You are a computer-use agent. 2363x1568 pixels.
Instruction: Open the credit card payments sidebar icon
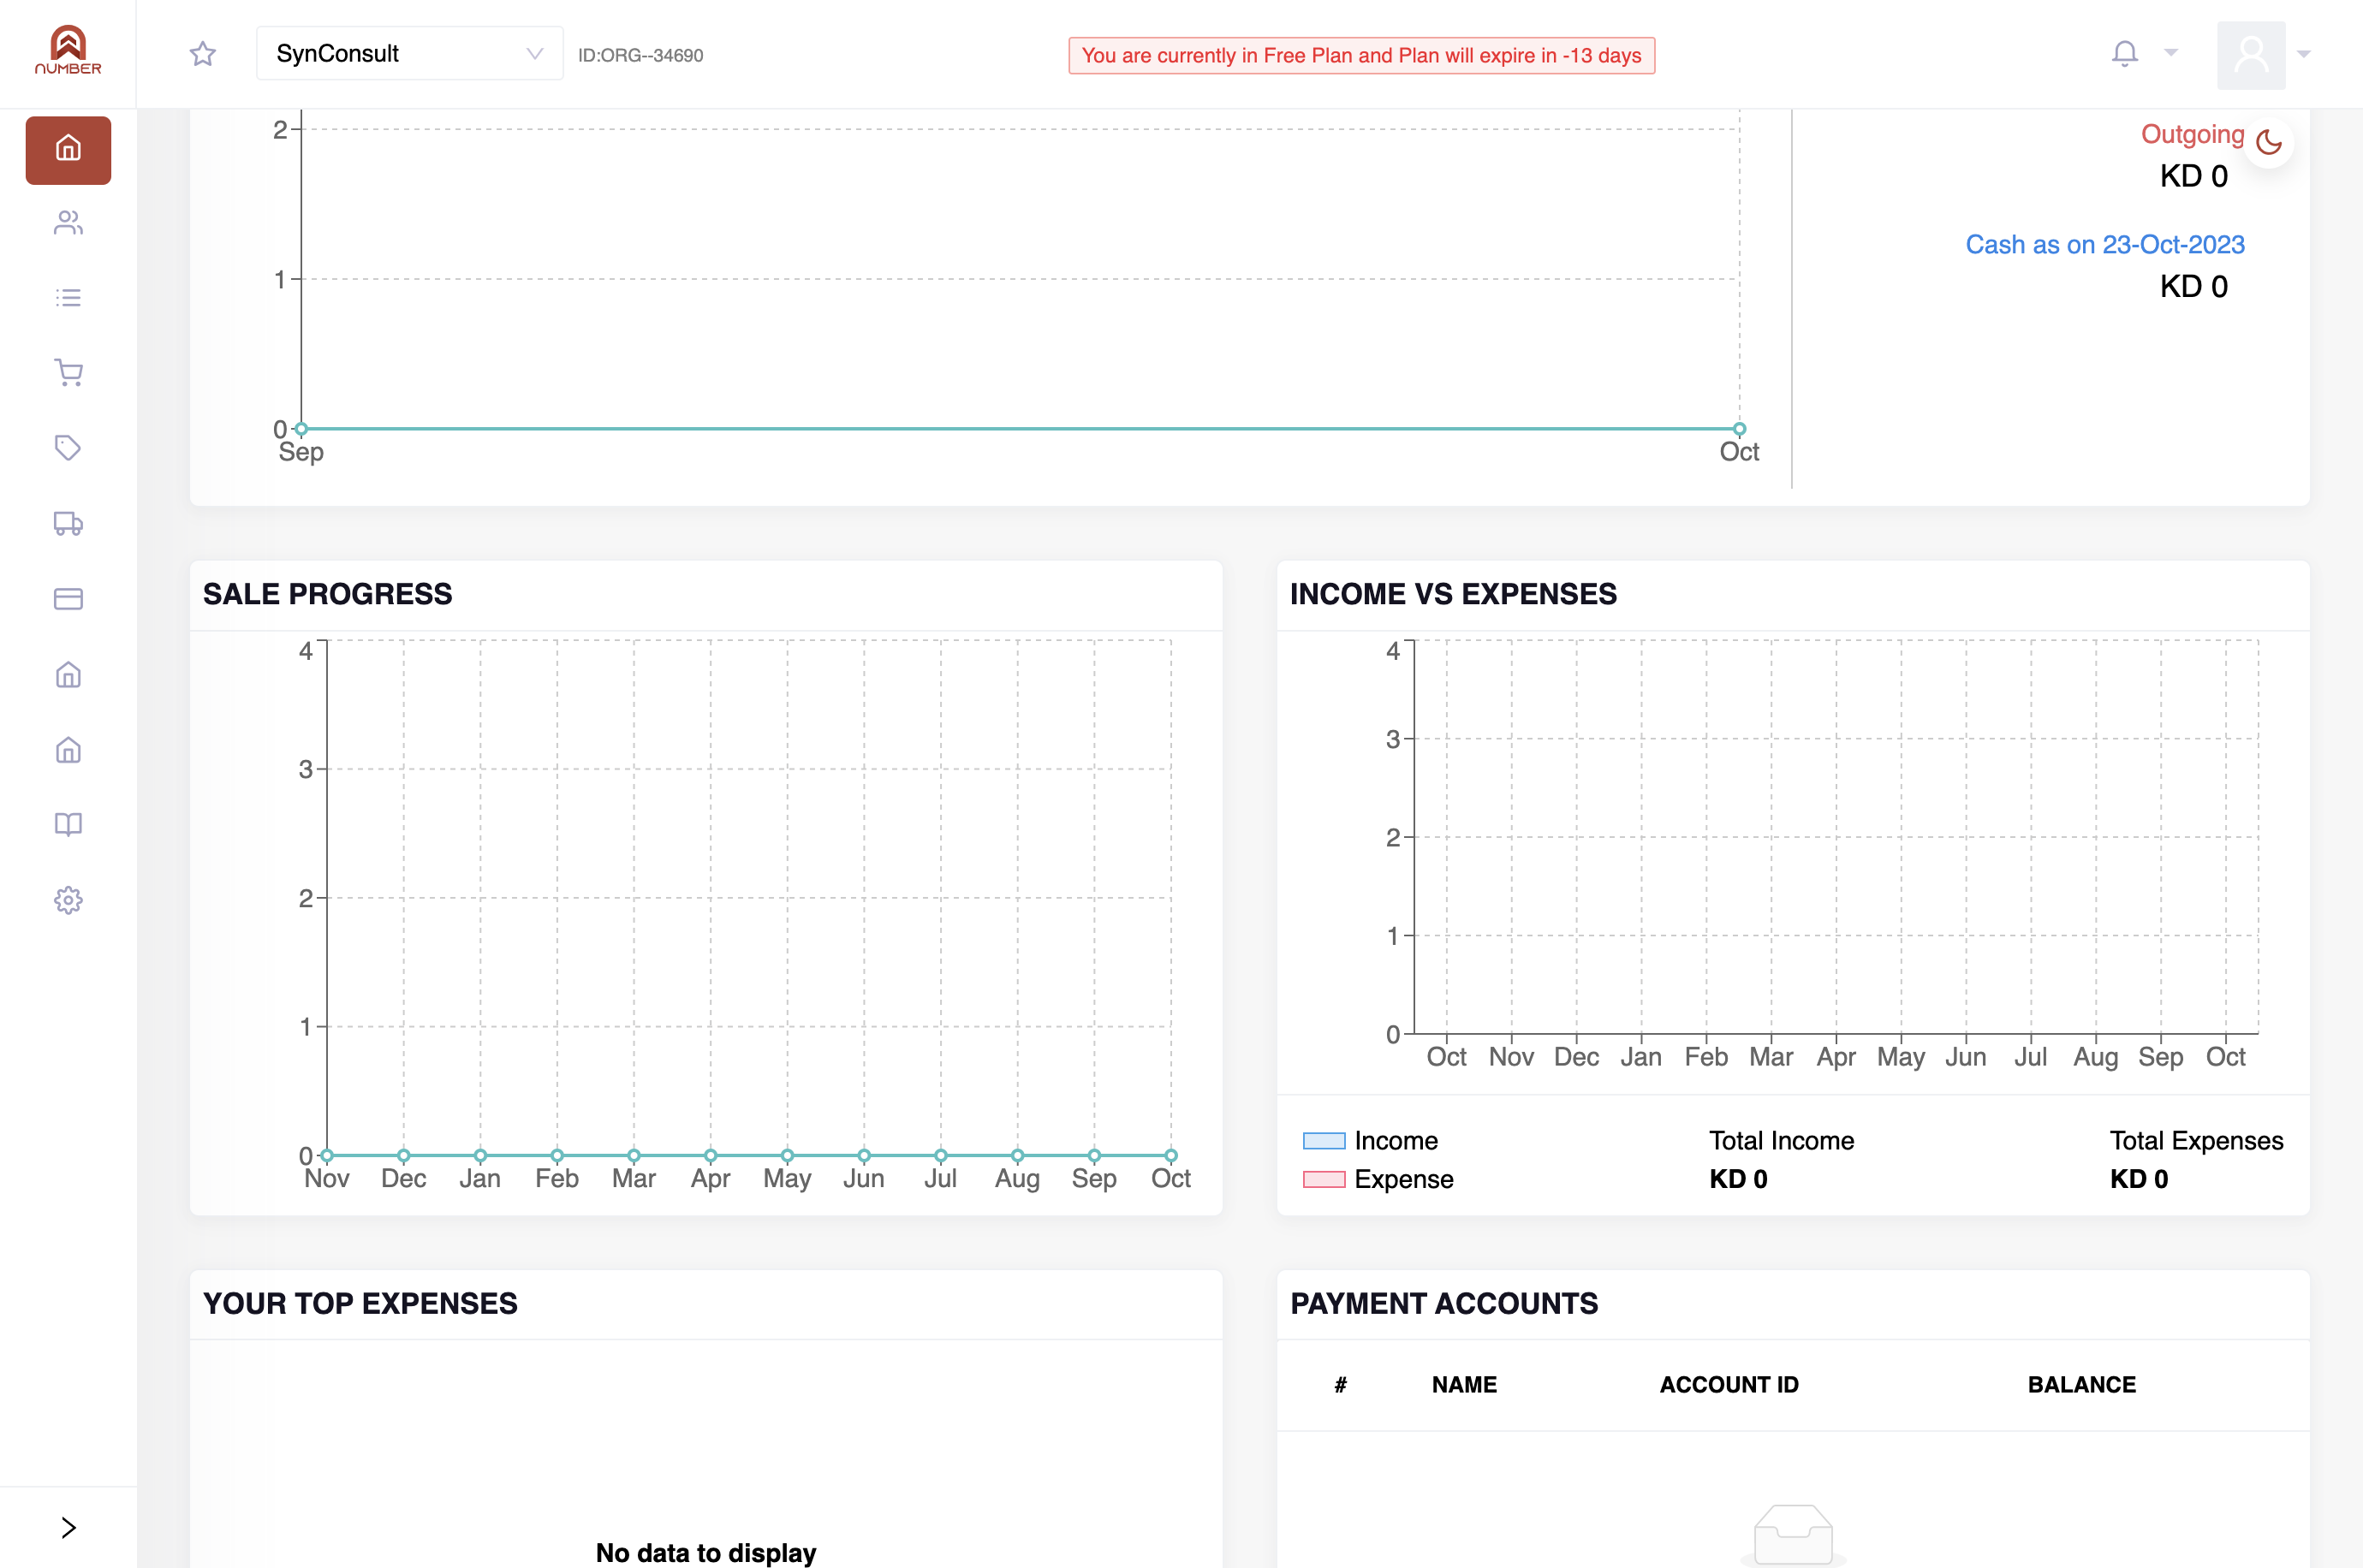tap(68, 599)
